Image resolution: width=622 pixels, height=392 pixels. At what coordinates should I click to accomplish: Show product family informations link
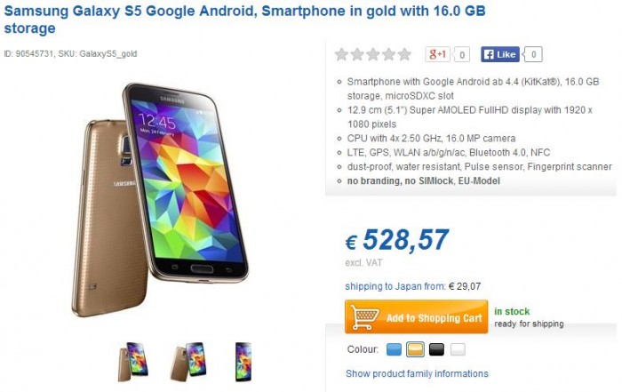417,373
